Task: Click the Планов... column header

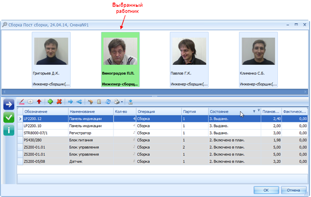Action: pos(271,111)
